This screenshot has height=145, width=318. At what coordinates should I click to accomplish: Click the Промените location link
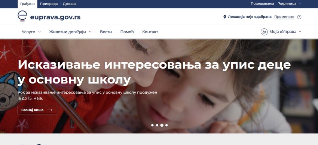(284, 17)
